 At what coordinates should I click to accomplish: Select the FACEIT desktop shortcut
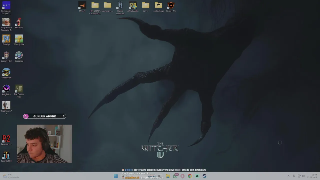coord(82,7)
